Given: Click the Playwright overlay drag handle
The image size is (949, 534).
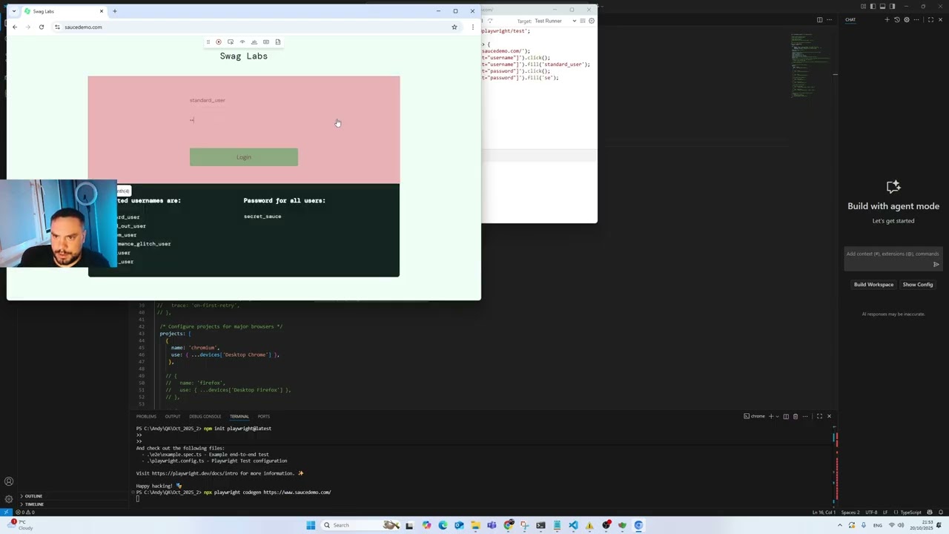Looking at the screenshot, I should pos(208,42).
